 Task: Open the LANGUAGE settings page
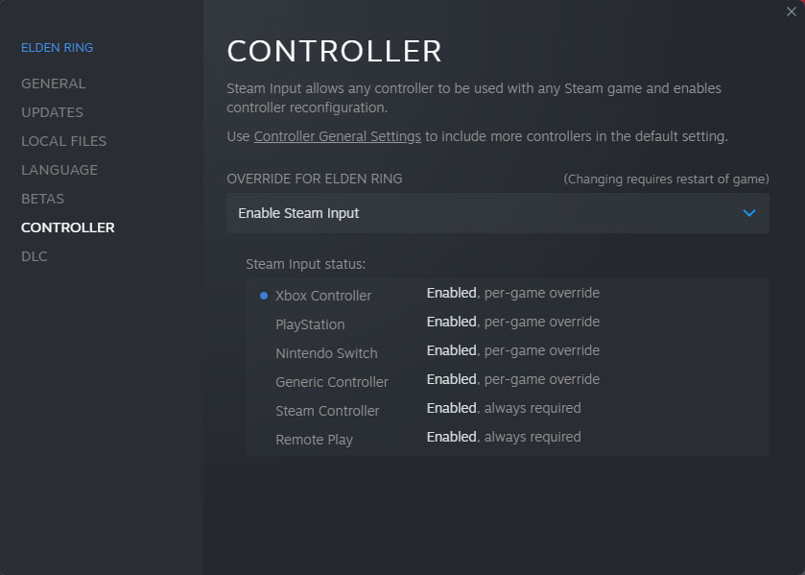pyautogui.click(x=59, y=170)
